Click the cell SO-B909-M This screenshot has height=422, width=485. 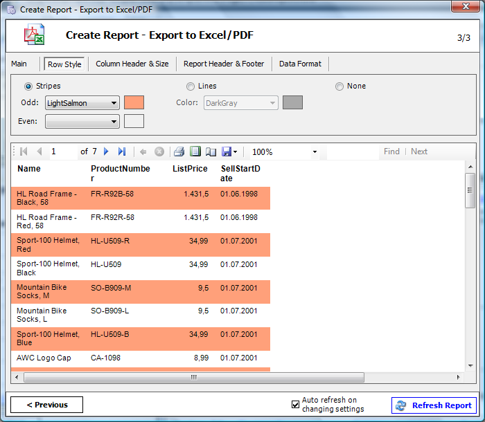tap(111, 288)
